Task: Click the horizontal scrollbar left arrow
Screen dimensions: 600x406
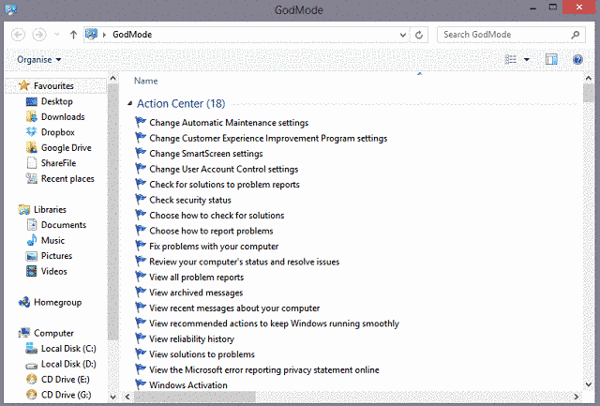Action: [127, 397]
